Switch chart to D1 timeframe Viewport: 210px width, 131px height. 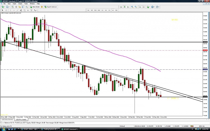click(x=109, y=10)
